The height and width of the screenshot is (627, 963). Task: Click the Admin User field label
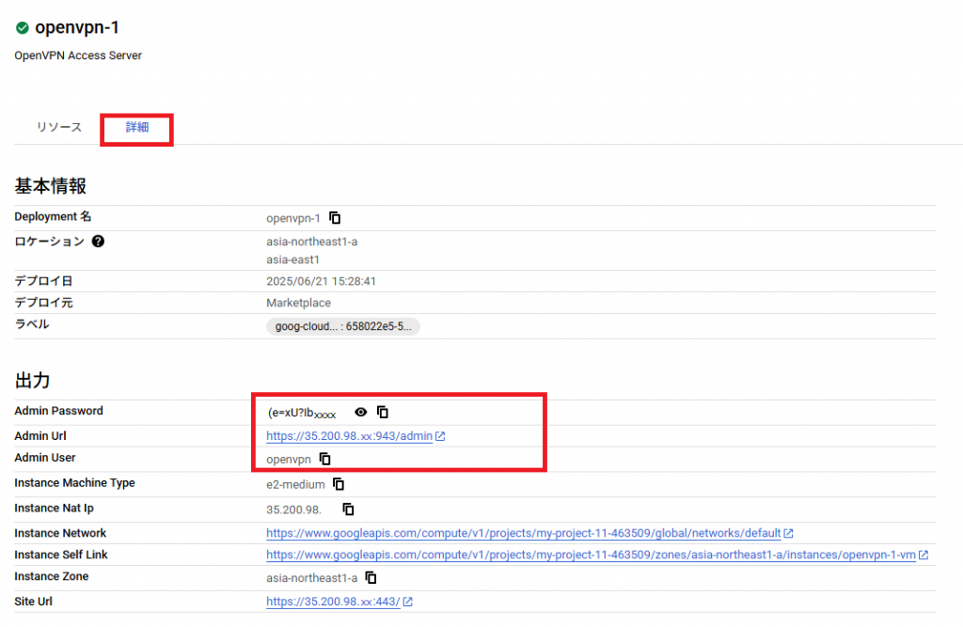[45, 458]
